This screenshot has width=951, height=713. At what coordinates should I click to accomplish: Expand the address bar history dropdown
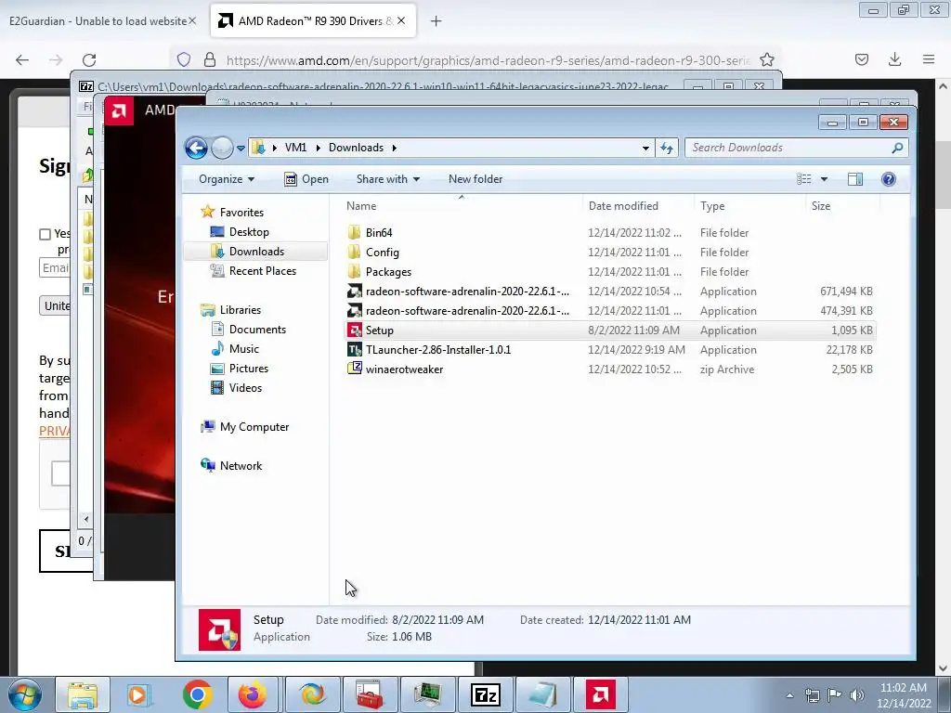tap(645, 148)
